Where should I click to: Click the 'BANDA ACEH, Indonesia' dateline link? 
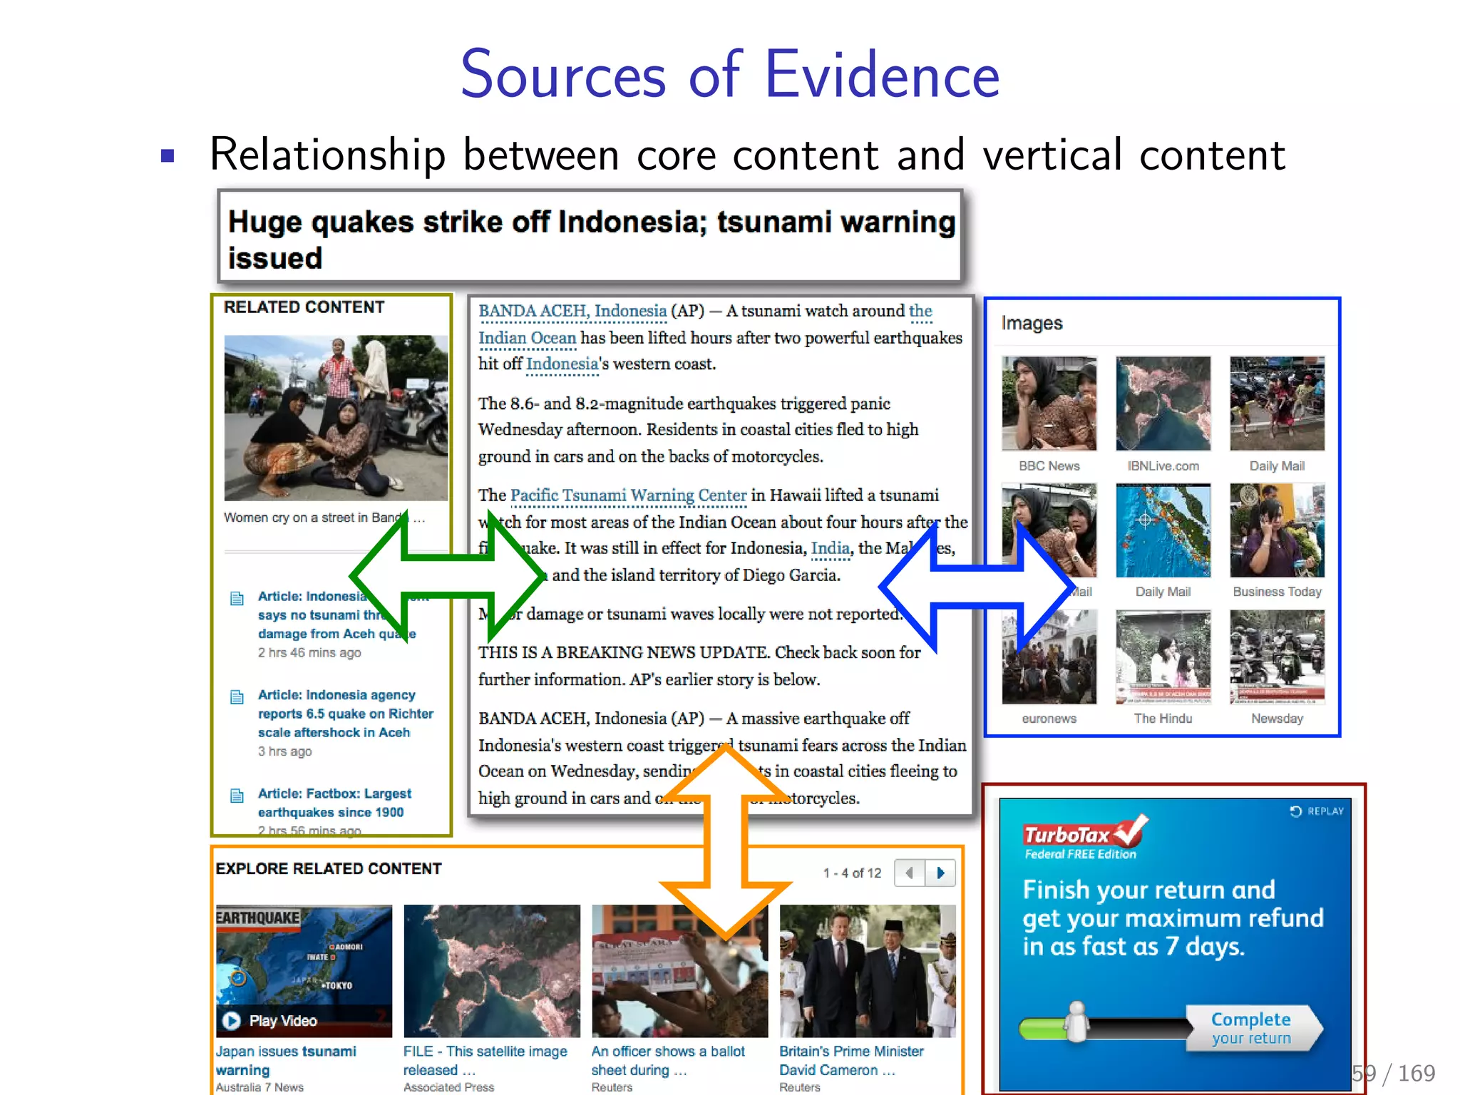click(x=572, y=312)
